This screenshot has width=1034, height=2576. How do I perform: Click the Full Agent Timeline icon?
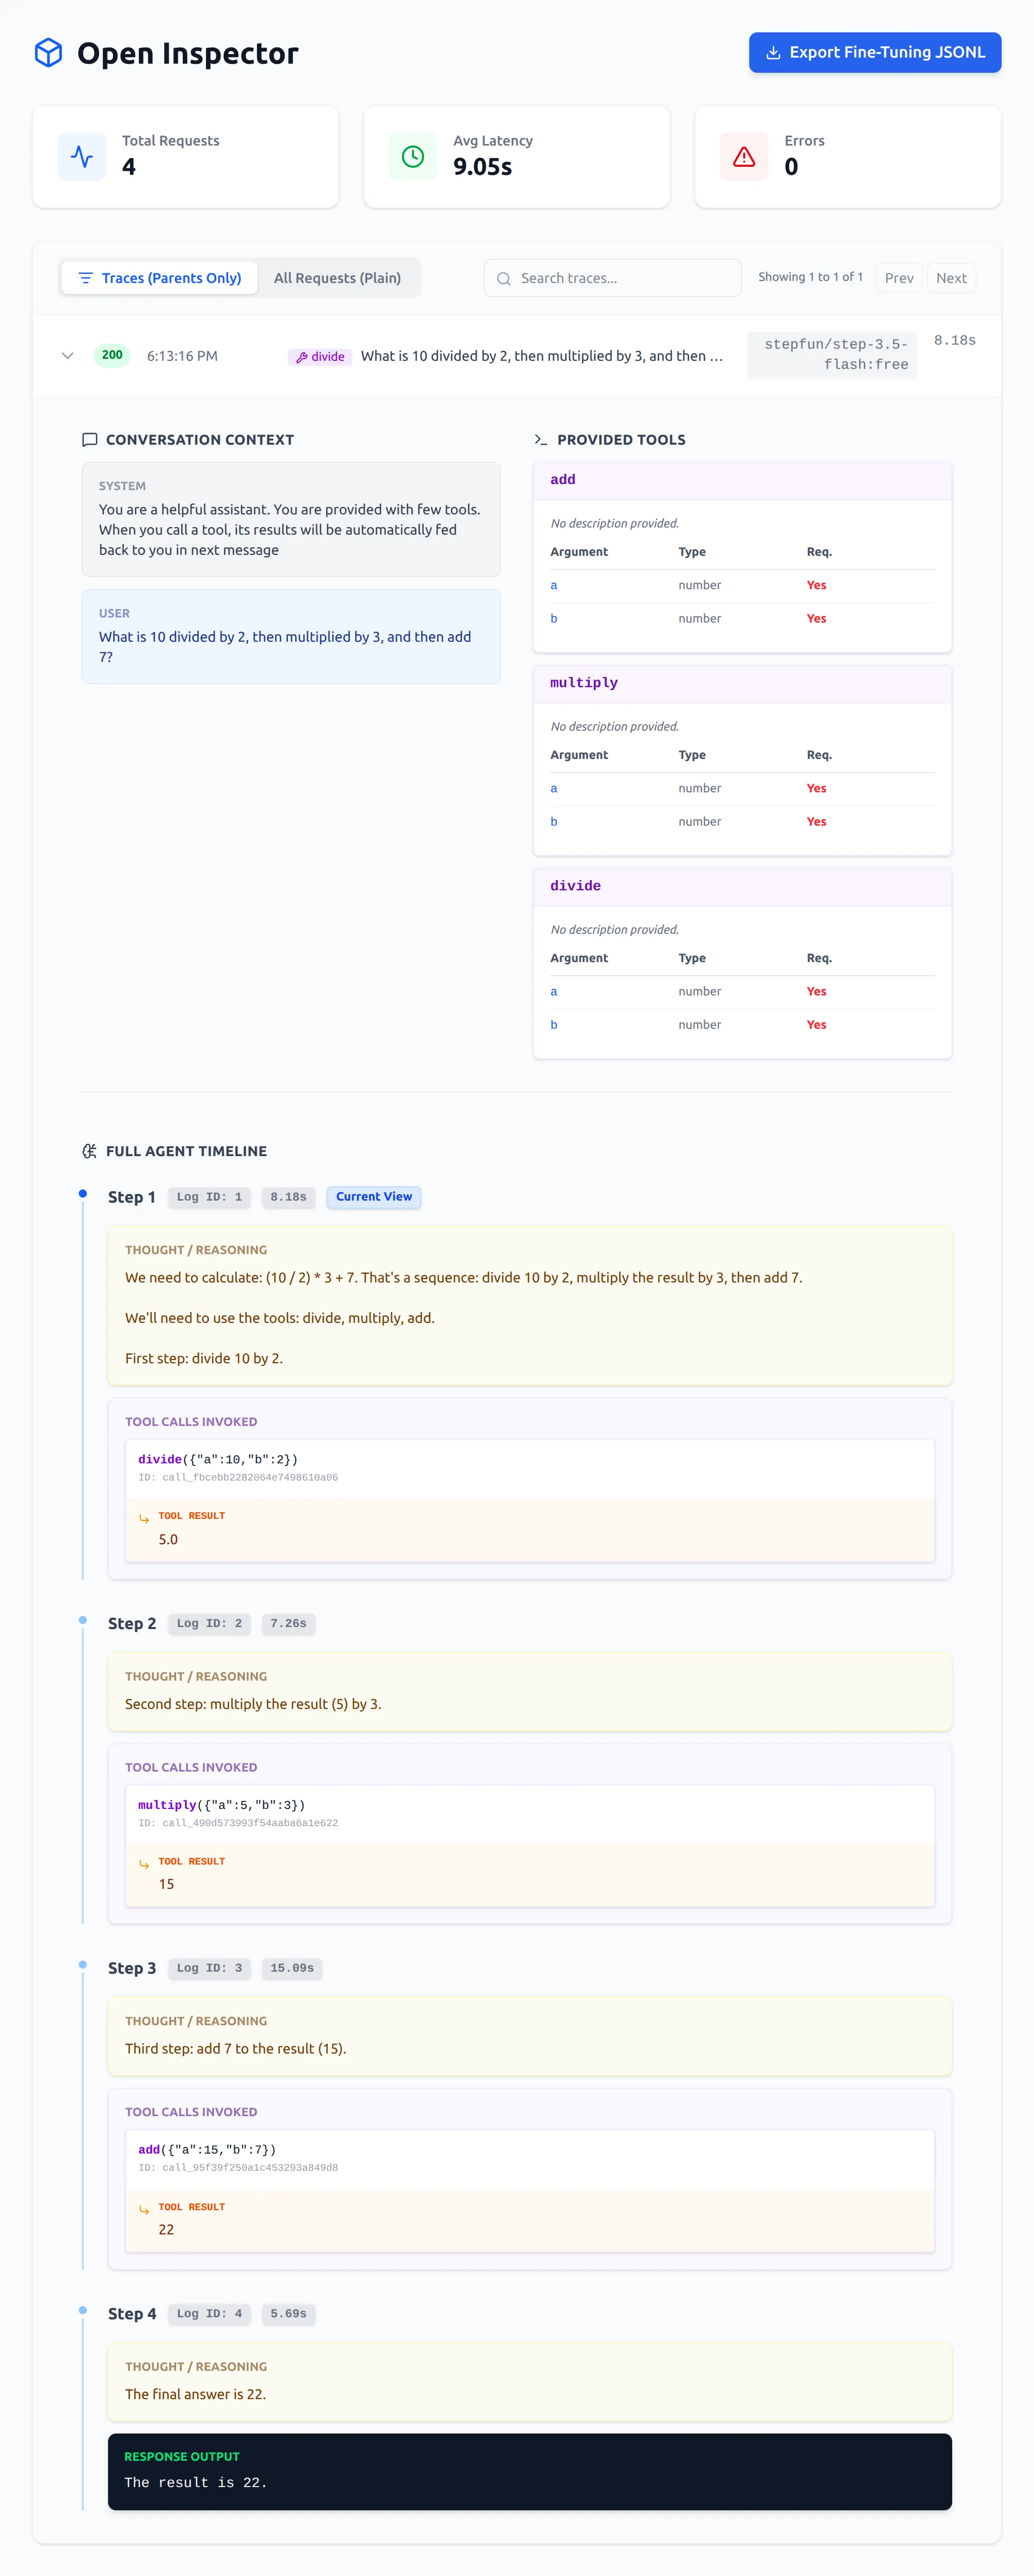click(x=90, y=1151)
